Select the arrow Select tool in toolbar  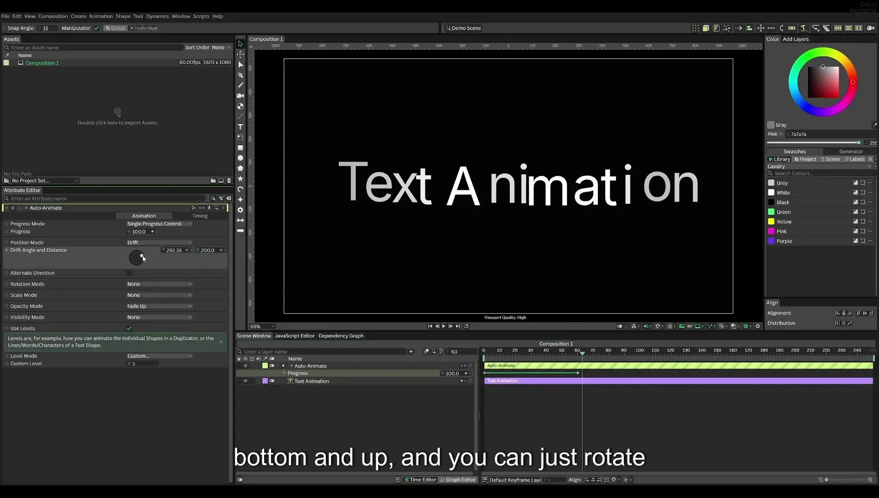[240, 44]
